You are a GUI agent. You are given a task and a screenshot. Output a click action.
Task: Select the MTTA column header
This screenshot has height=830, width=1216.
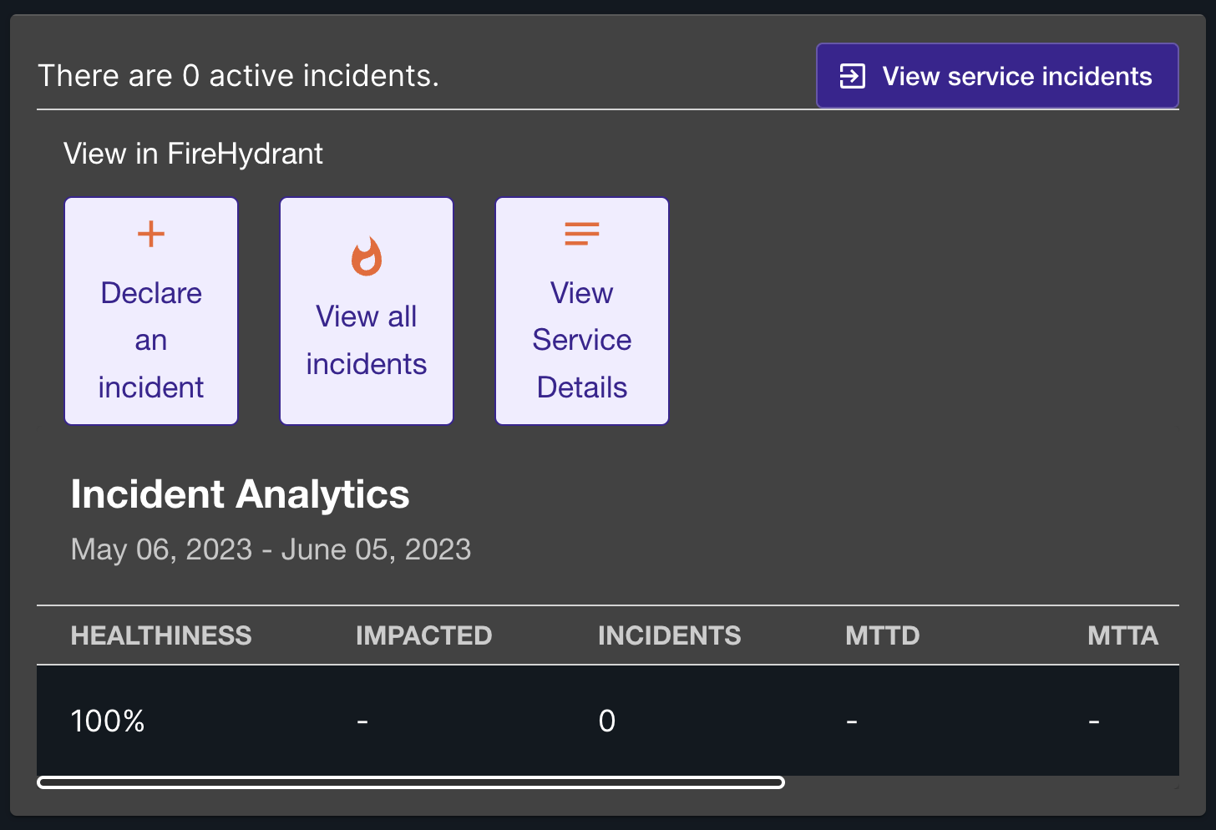pyautogui.click(x=1122, y=635)
